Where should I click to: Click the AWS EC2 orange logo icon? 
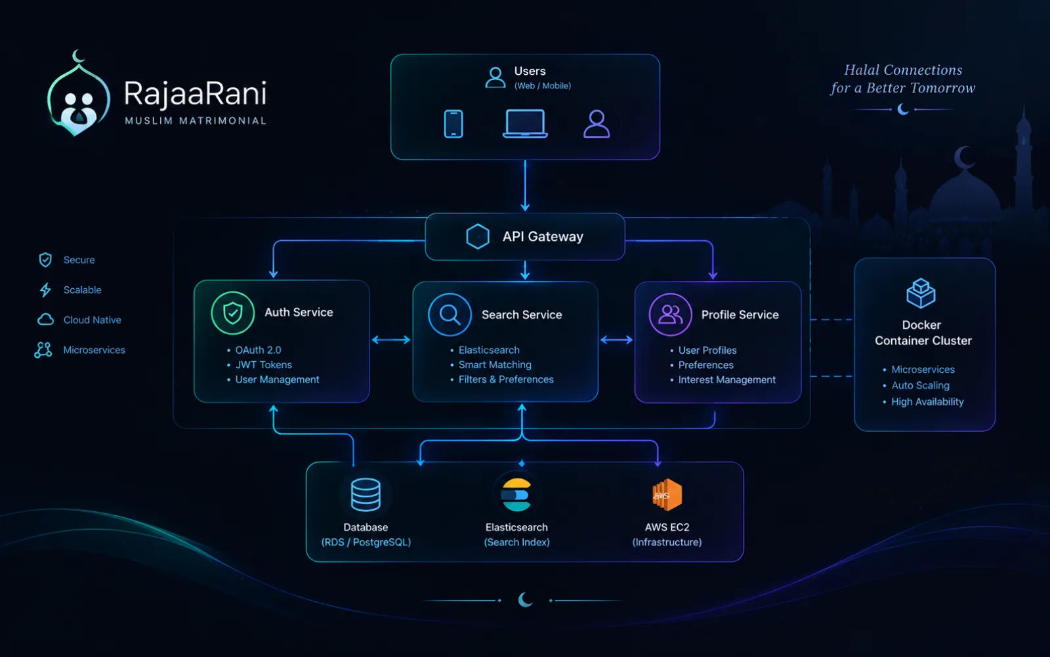(667, 495)
